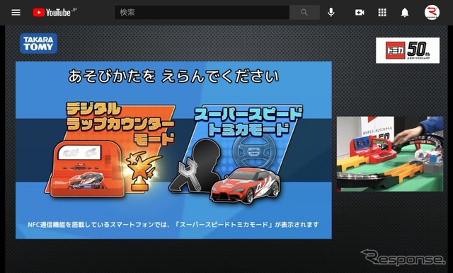Image resolution: width=453 pixels, height=273 pixels.
Task: Click the red Supra car illustration
Action: 246,186
